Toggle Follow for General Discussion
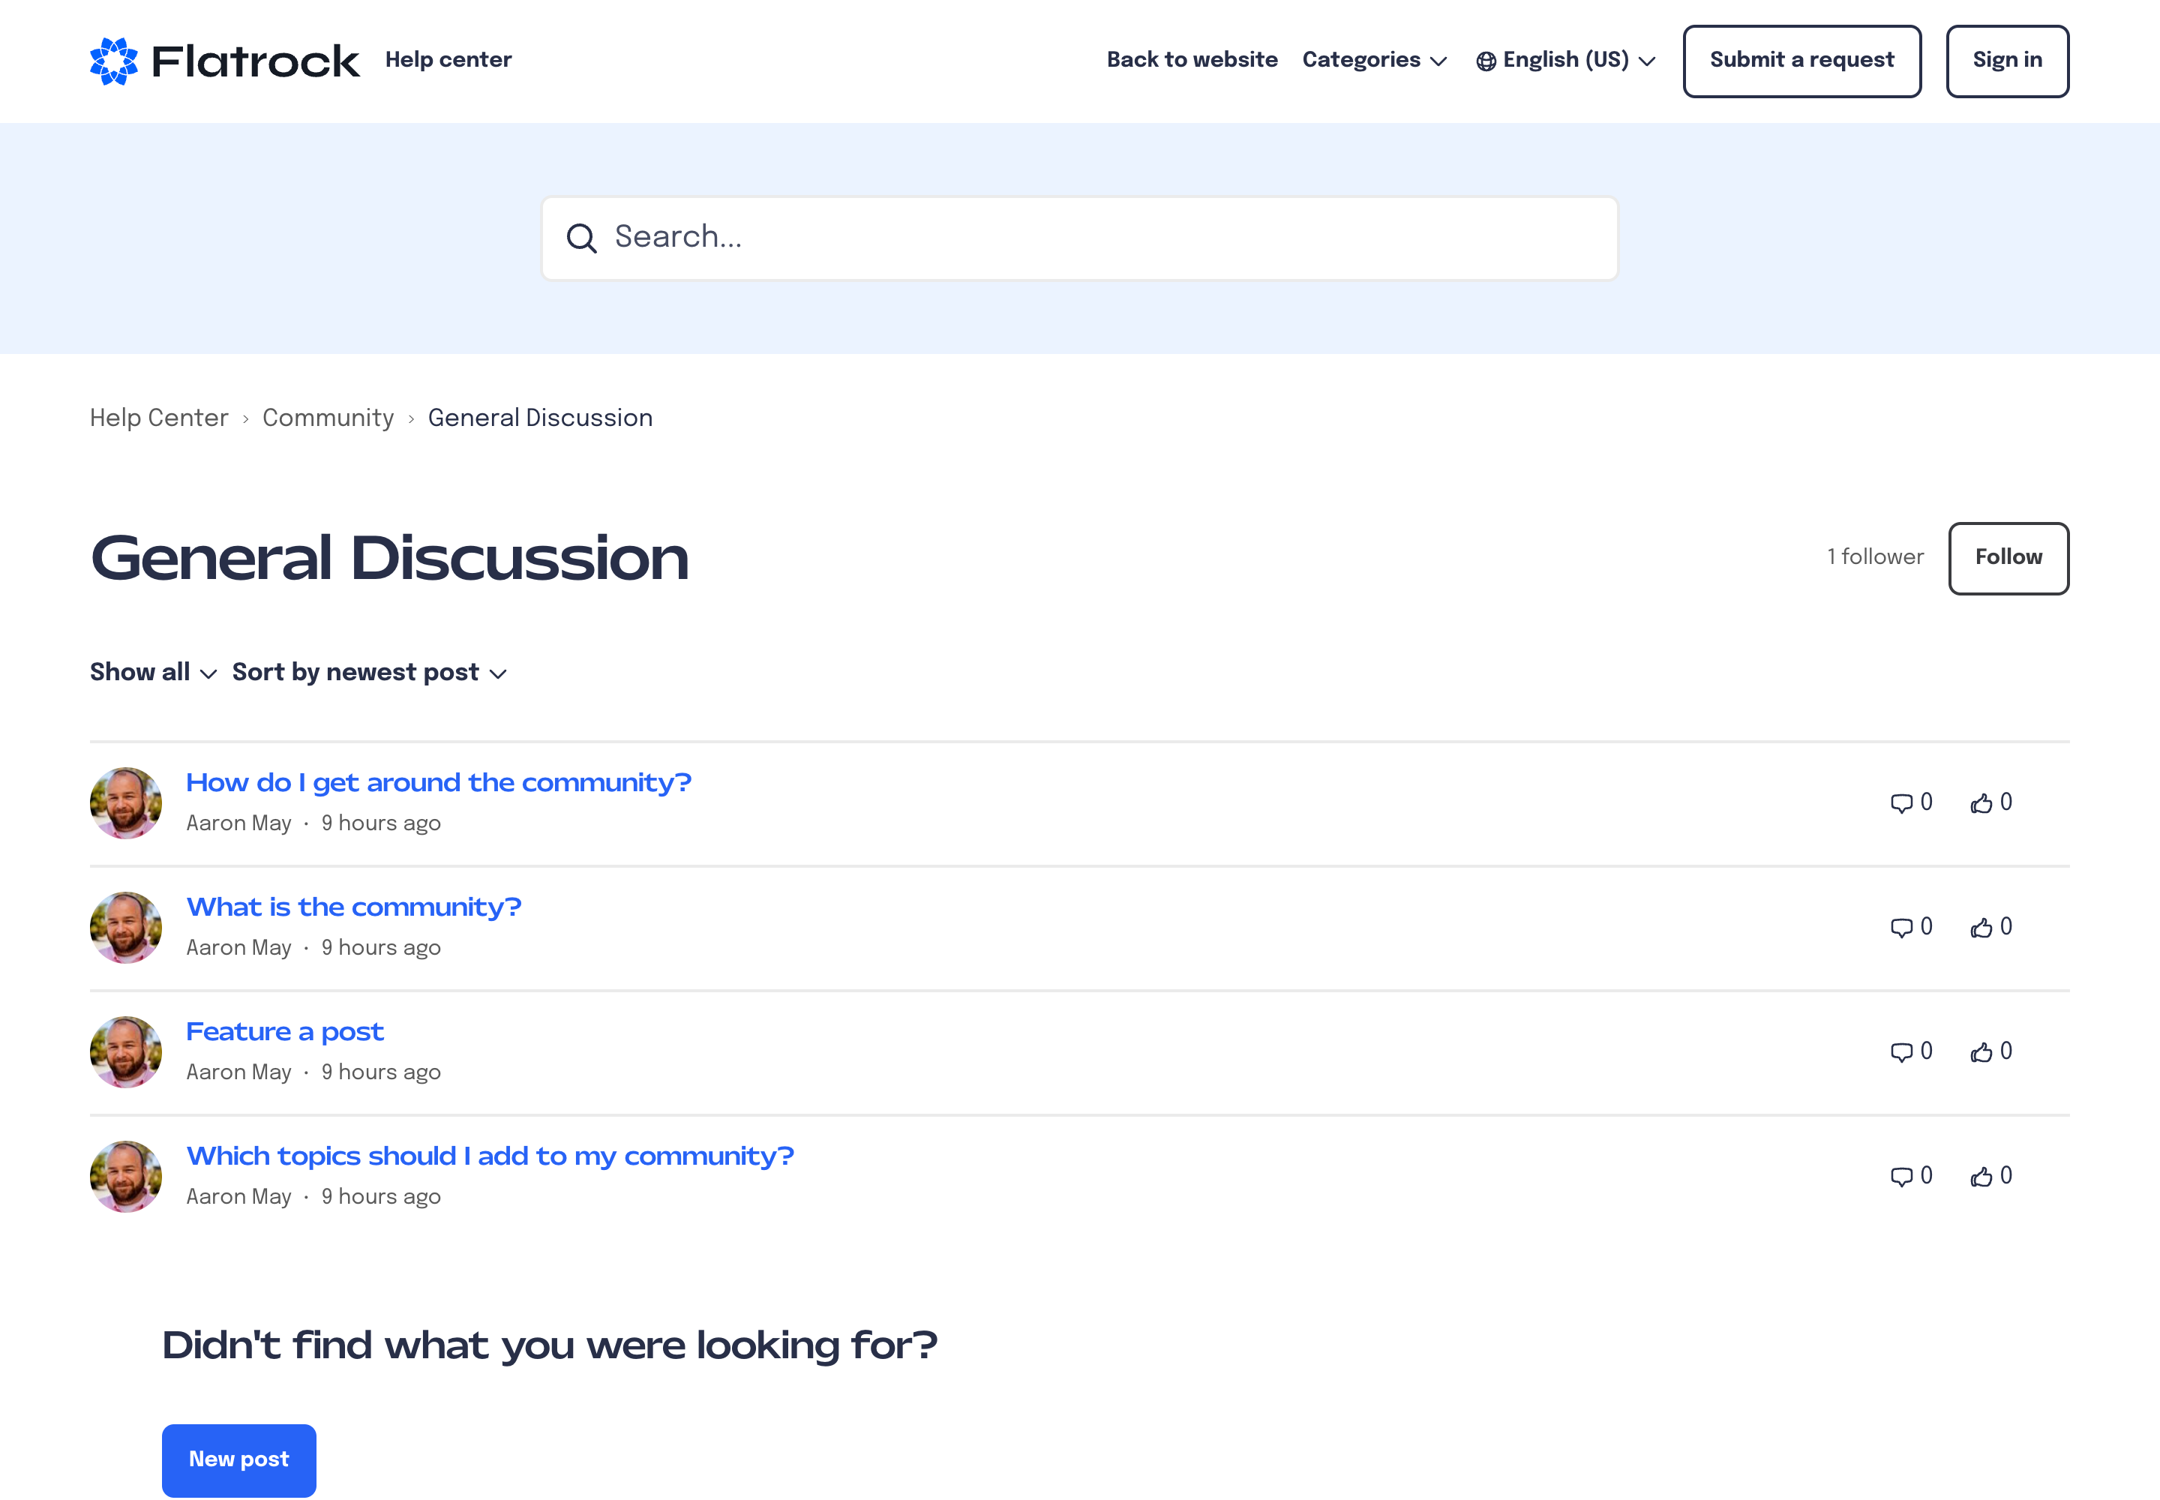This screenshot has width=2160, height=1500. (2008, 558)
